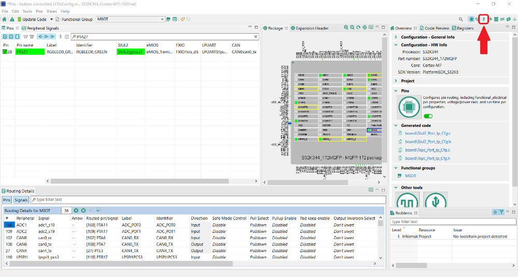
Task: Open the Home icon in main toolbar
Action: pyautogui.click(x=4, y=19)
